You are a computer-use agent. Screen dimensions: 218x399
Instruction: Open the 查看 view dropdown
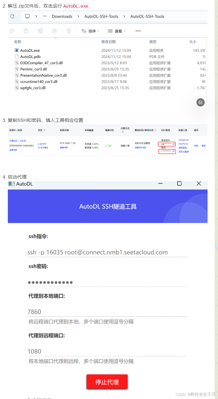[117, 31]
